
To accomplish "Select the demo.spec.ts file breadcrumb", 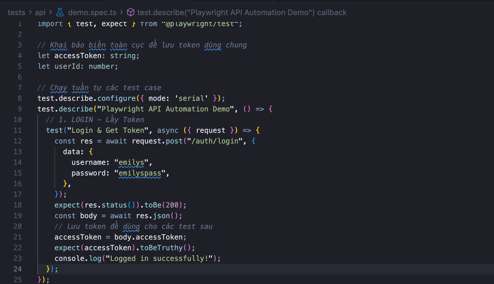I will coord(92,12).
